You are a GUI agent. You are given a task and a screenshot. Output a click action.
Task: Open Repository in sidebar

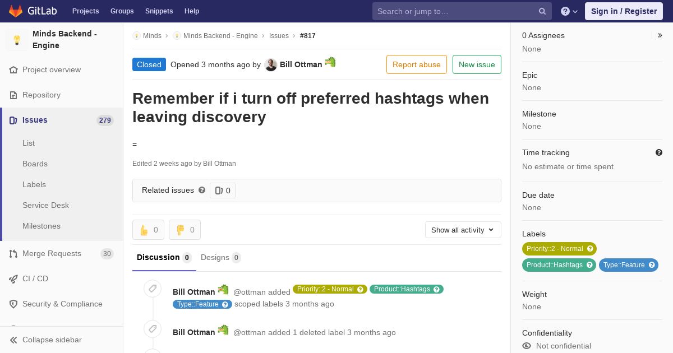pyautogui.click(x=42, y=95)
